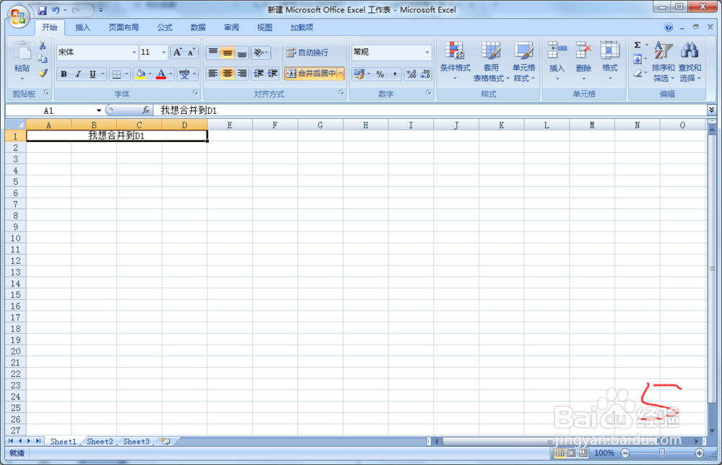Image resolution: width=722 pixels, height=465 pixels.
Task: Decrease indent in alignment group
Action: (x=258, y=74)
